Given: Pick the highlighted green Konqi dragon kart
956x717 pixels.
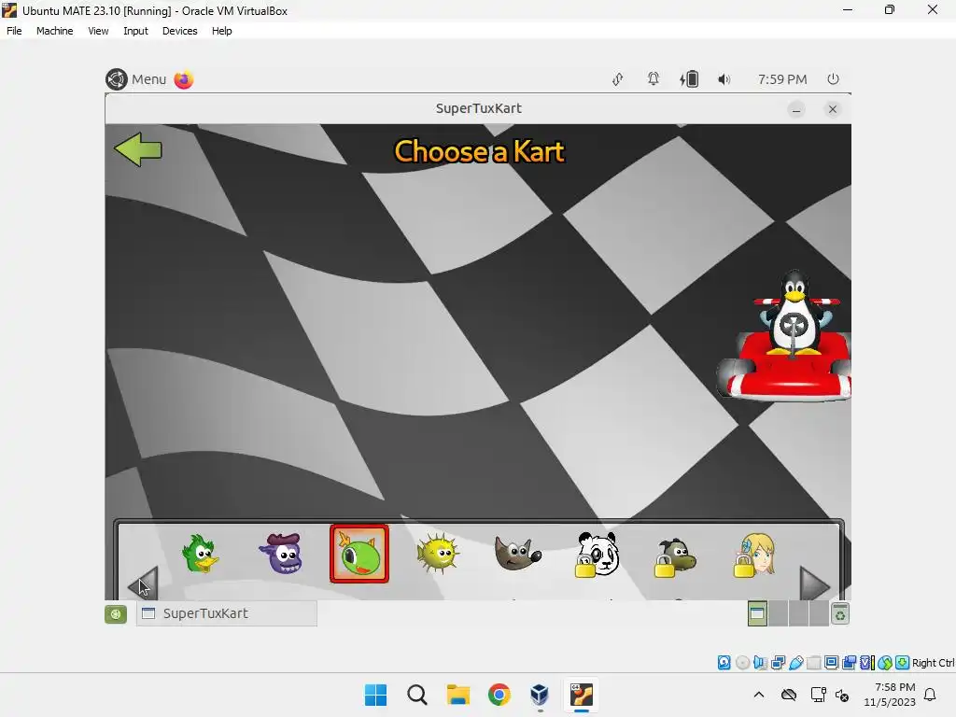Looking at the screenshot, I should (359, 554).
